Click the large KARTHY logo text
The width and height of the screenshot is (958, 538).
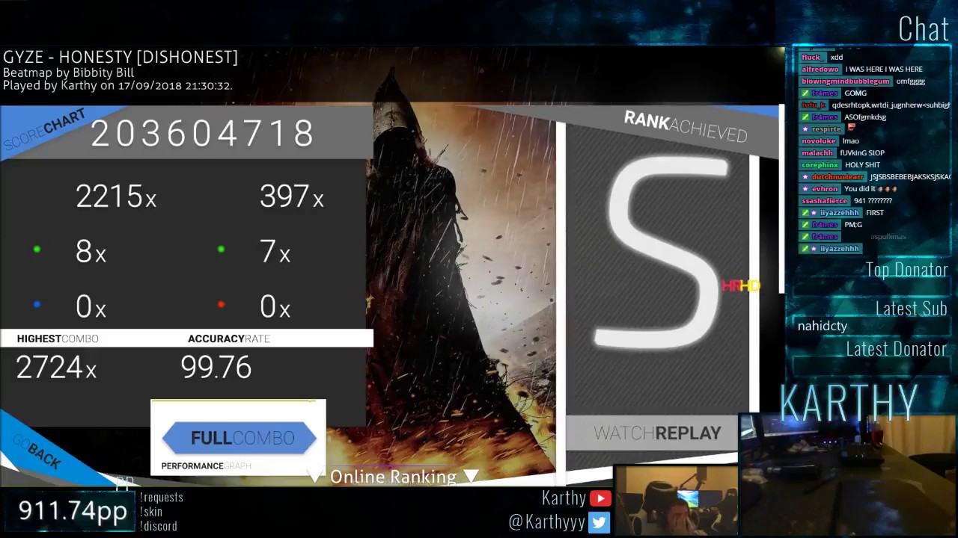pyautogui.click(x=849, y=403)
